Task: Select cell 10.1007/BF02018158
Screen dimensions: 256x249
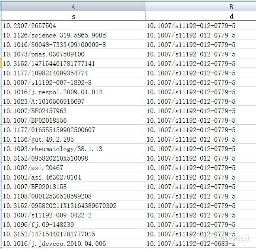Action: (73, 186)
